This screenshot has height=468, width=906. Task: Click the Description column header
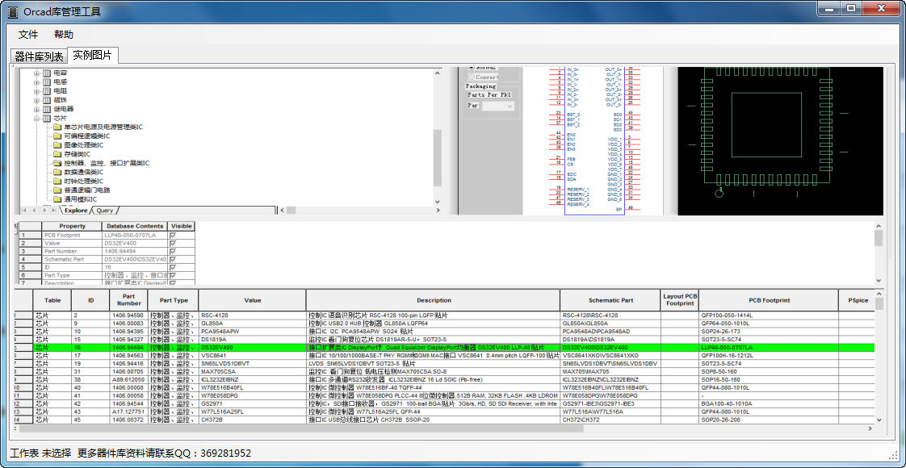pos(434,300)
